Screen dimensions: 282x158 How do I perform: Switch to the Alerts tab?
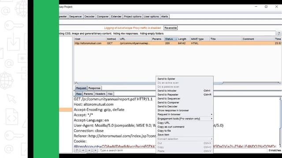point(164,17)
